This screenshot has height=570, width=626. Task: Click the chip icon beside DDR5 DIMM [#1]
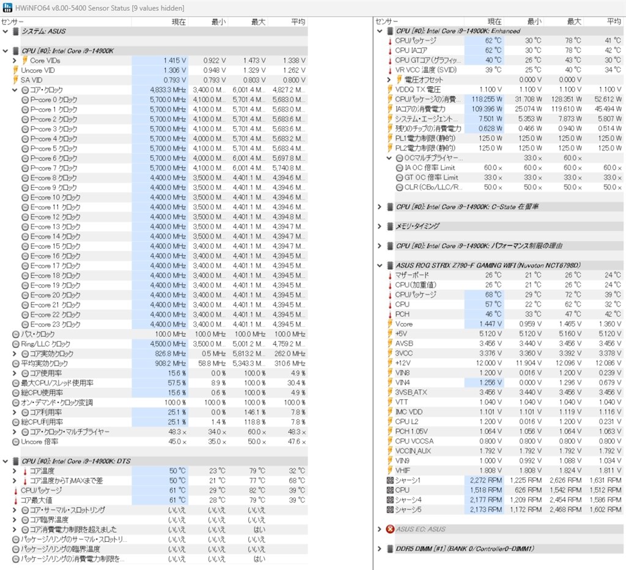(390, 549)
